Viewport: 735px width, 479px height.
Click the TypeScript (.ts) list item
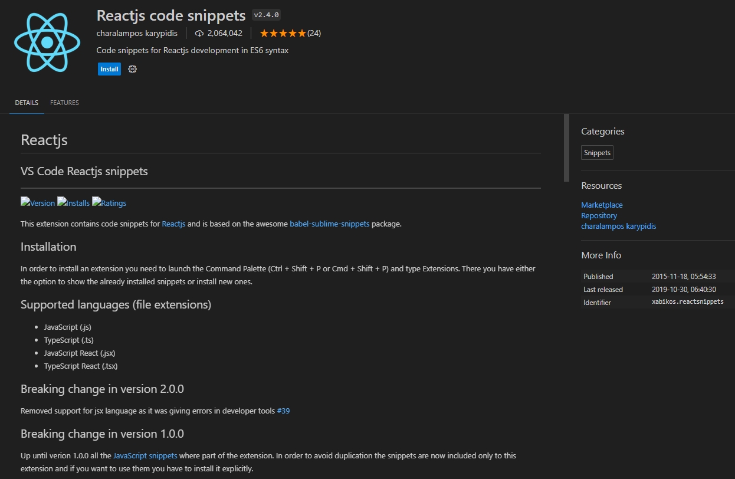click(x=69, y=340)
